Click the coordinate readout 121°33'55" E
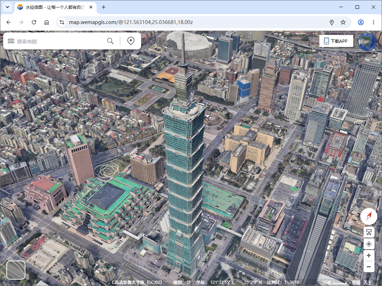Image resolution: width=382 pixels, height=286 pixels. pos(222,282)
